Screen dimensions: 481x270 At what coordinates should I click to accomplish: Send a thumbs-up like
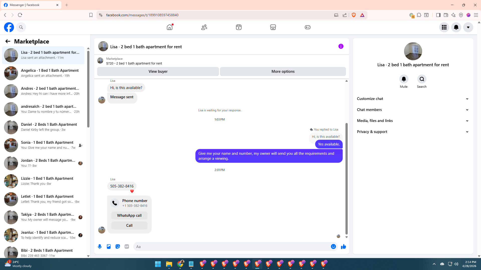pos(343,246)
